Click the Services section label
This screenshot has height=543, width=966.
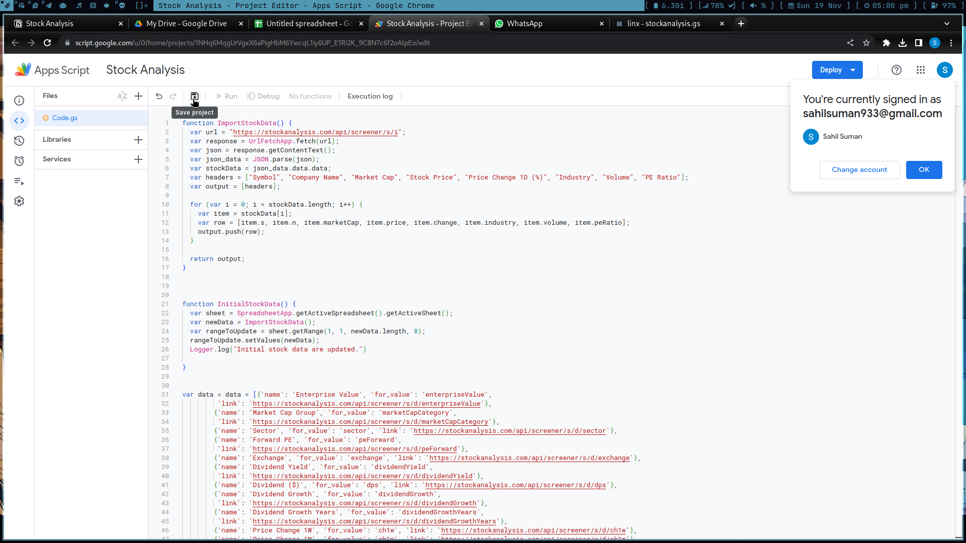click(57, 159)
